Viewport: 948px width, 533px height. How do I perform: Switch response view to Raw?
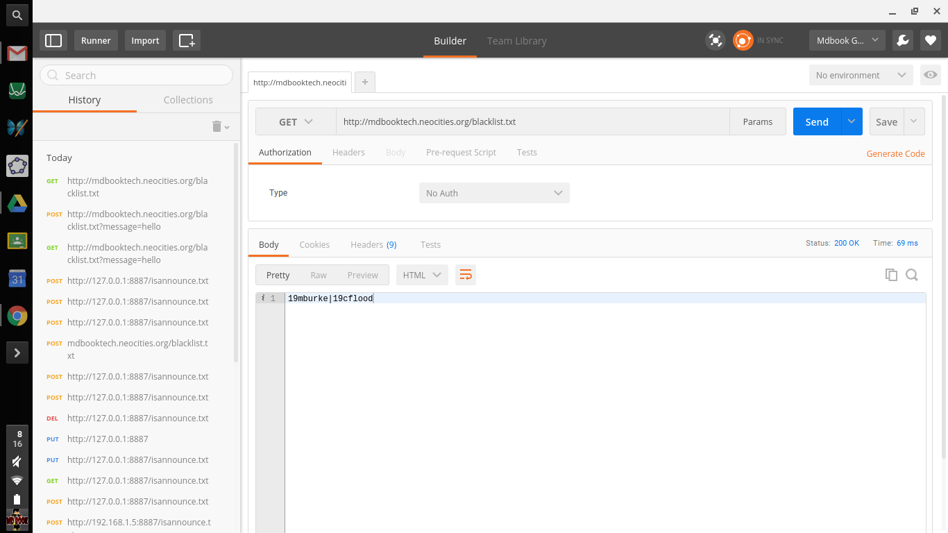pyautogui.click(x=319, y=275)
